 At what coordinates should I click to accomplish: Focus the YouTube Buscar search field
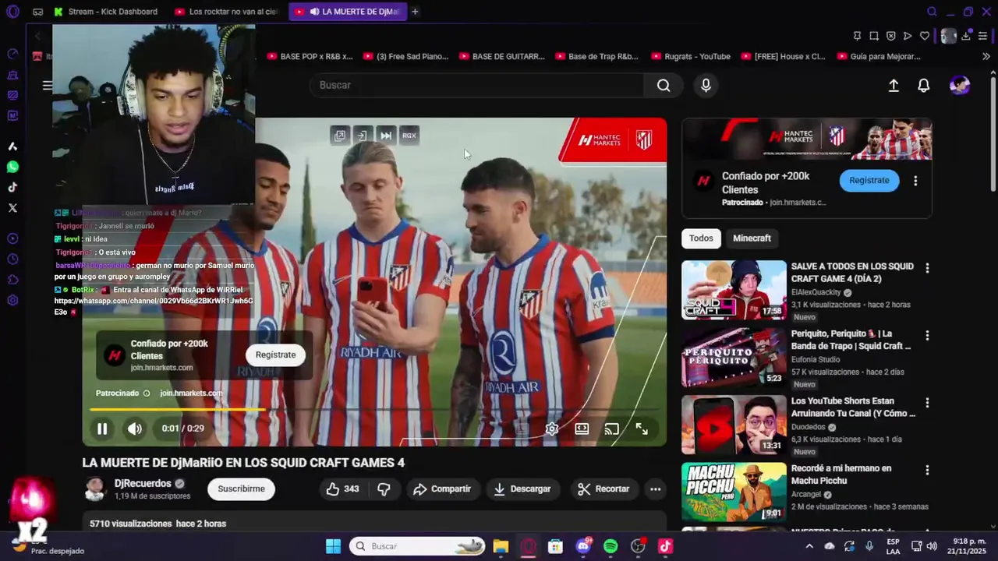coord(477,86)
